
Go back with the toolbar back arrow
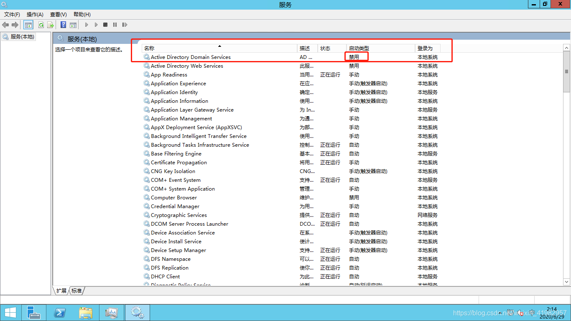[x=5, y=25]
